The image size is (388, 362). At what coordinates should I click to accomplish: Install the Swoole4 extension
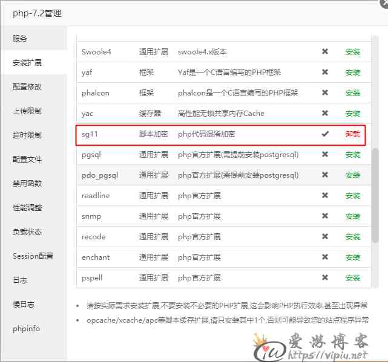[x=353, y=52]
